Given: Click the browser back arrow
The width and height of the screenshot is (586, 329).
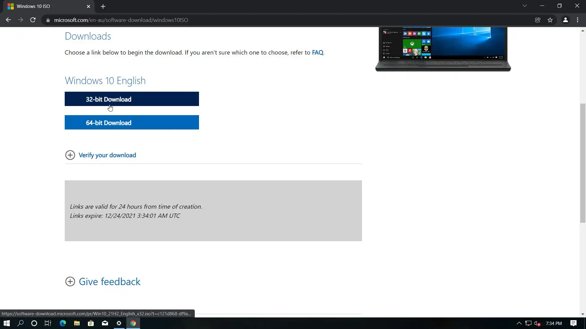Looking at the screenshot, I should click(x=8, y=20).
